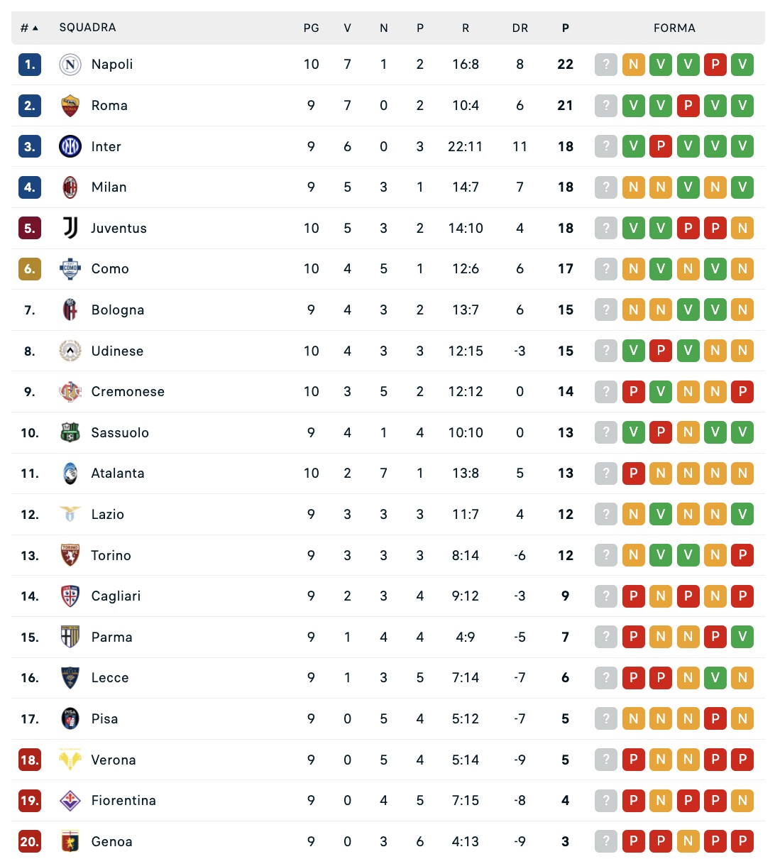Click Genoa's orange N draw badge

tap(688, 841)
